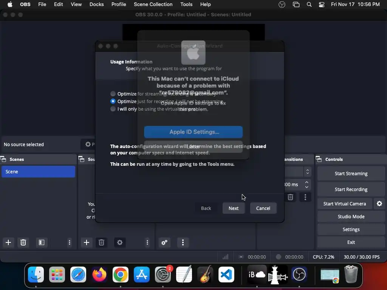387x290 pixels.
Task: Remove selected scene with trash icon
Action: click(x=23, y=242)
